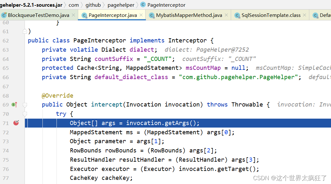331x184 pixels.
Task: Click the 'Interceptor' interface name on line 62
Action: (x=187, y=40)
